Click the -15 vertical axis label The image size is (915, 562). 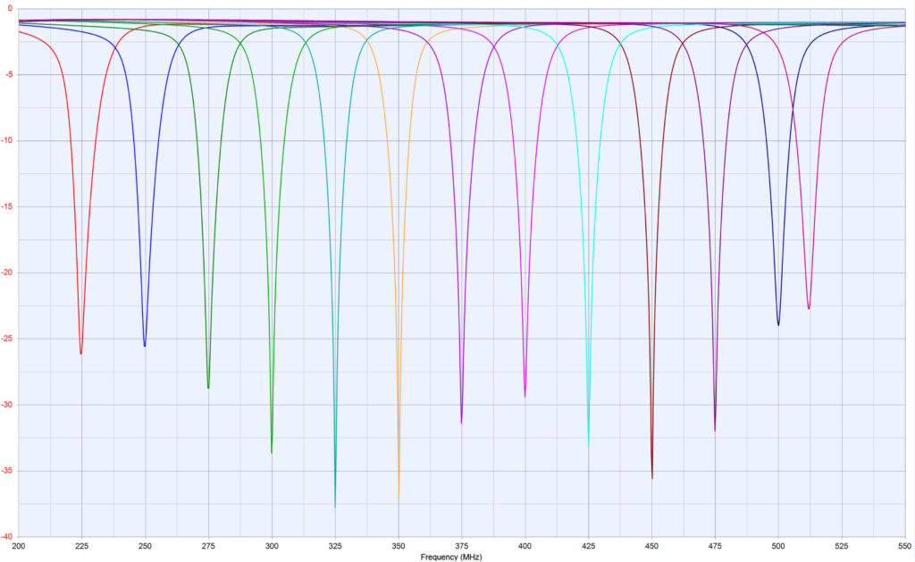pos(6,206)
